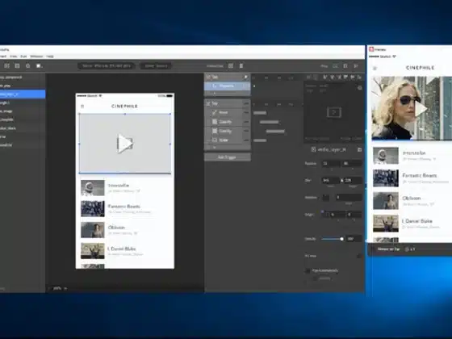Select the I, Daniel Blake title on the canvas
452x339 pixels.
click(122, 249)
